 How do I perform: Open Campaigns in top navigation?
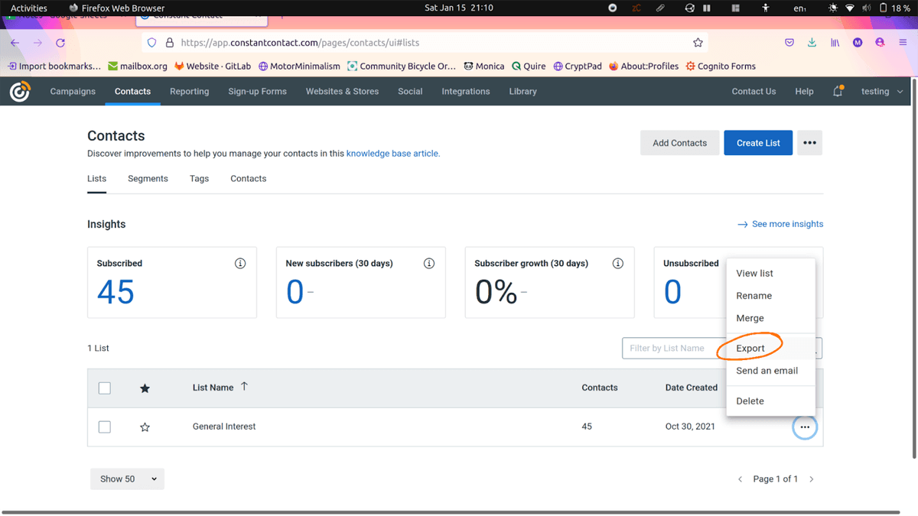coord(73,91)
